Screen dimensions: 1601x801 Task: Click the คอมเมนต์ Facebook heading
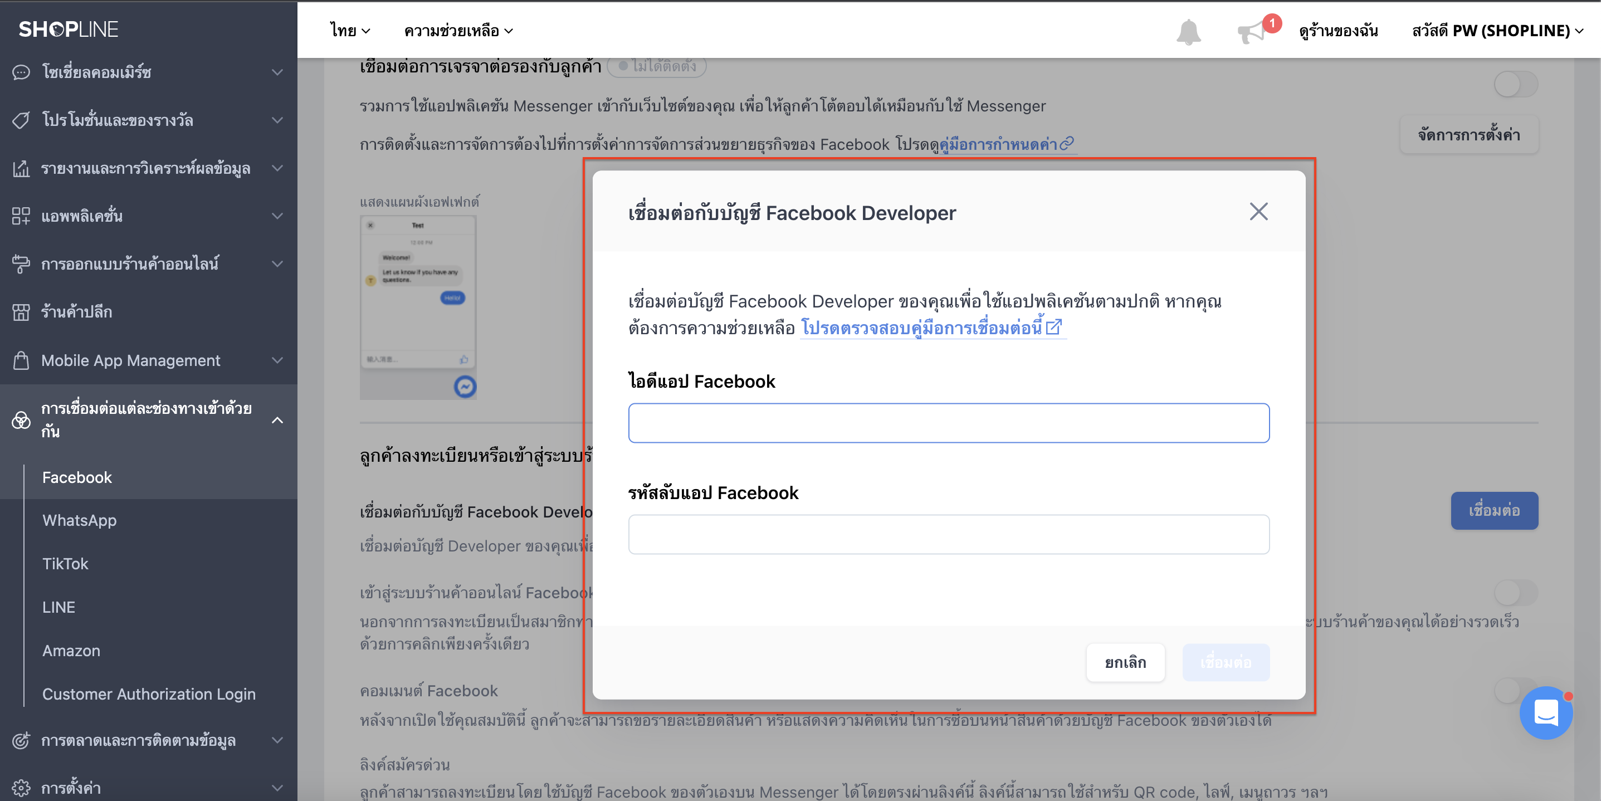pos(429,691)
